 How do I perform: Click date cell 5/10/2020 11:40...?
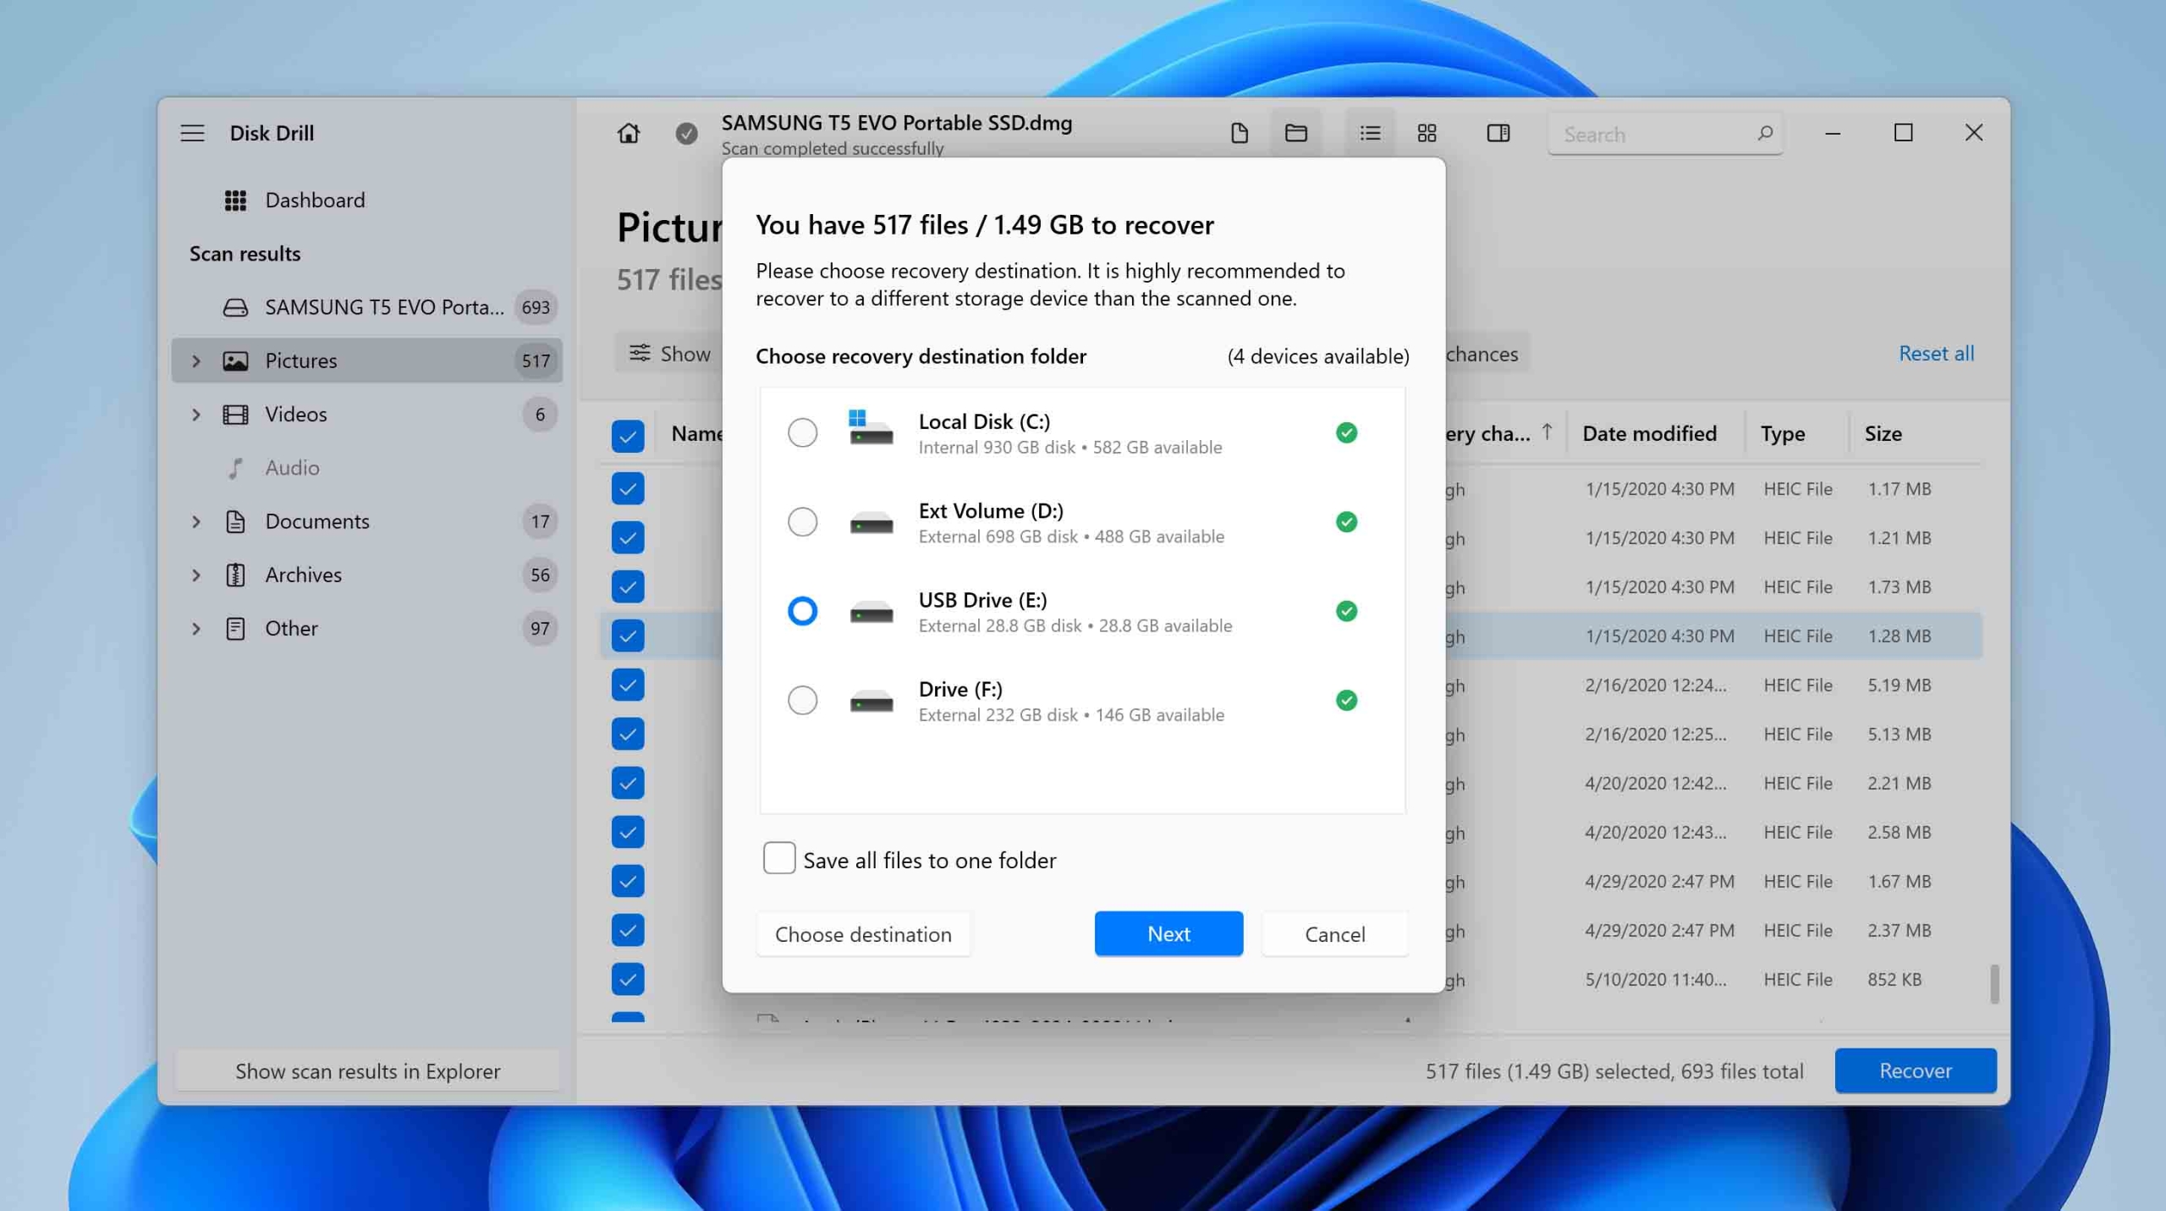click(x=1656, y=979)
